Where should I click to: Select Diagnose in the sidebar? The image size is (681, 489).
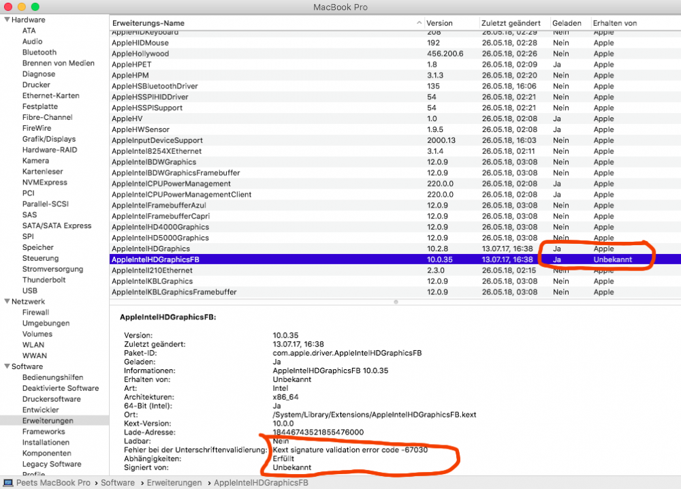point(39,74)
